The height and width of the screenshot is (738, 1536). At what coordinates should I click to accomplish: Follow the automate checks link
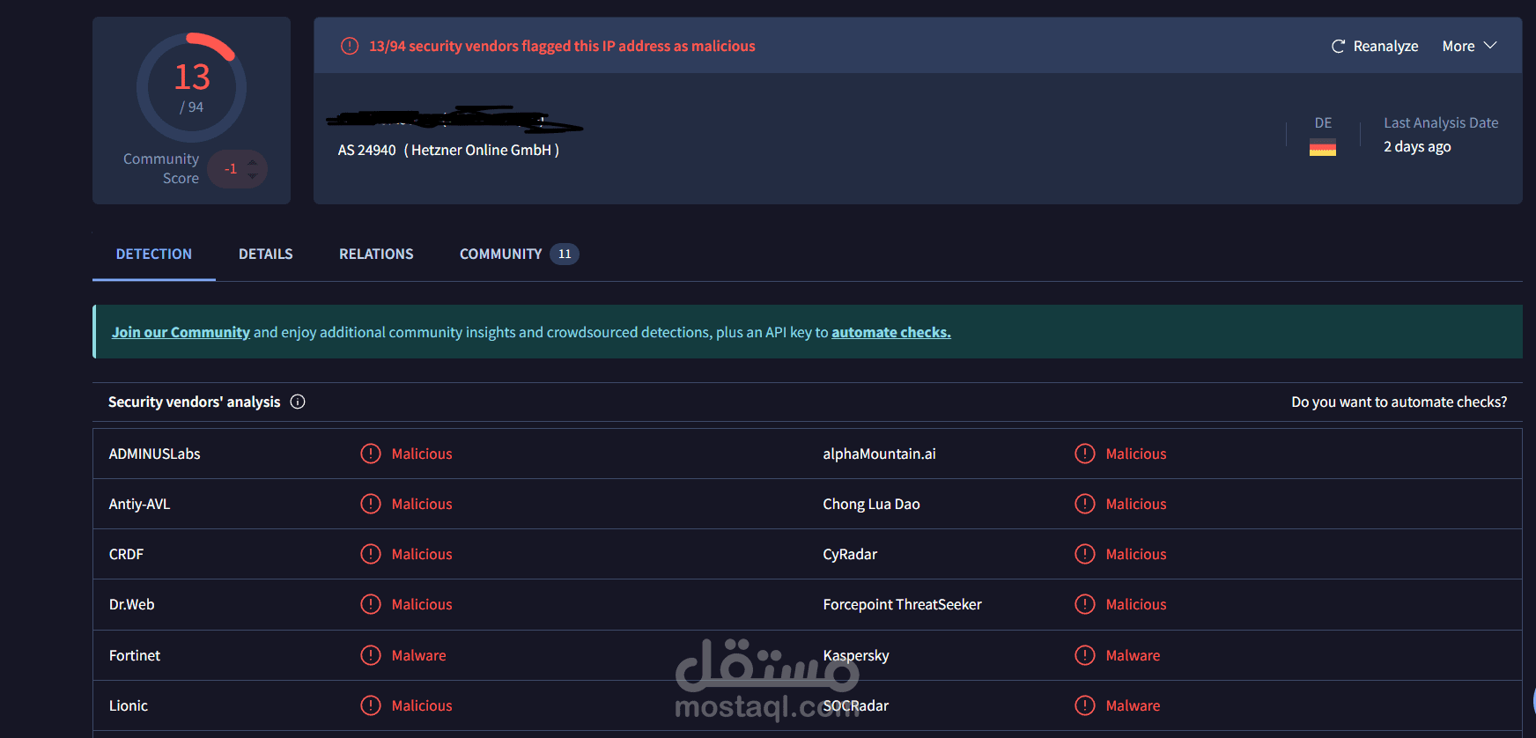point(891,332)
